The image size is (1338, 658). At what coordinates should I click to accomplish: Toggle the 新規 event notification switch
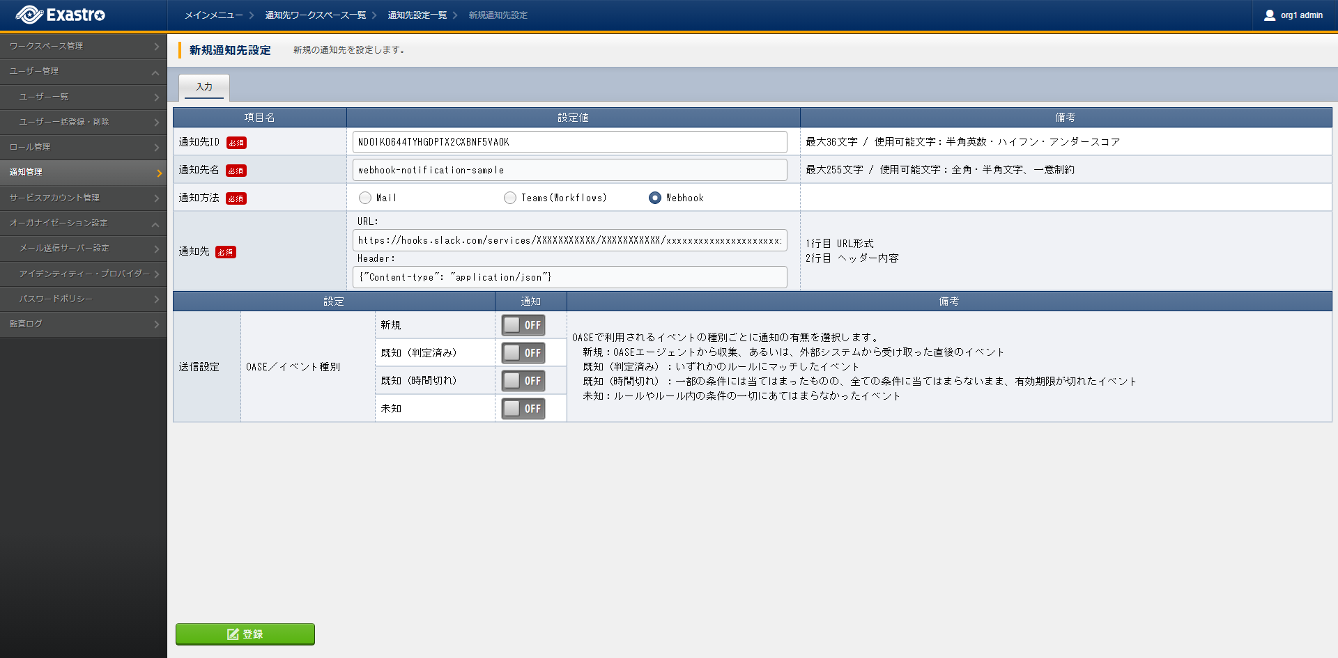click(523, 325)
